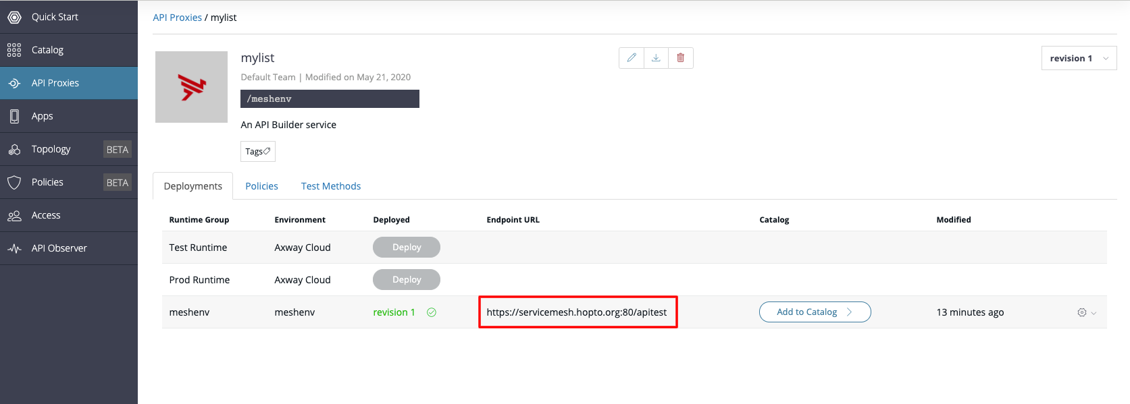Click the green revision 1 deployed link
The height and width of the screenshot is (404, 1130).
(394, 312)
